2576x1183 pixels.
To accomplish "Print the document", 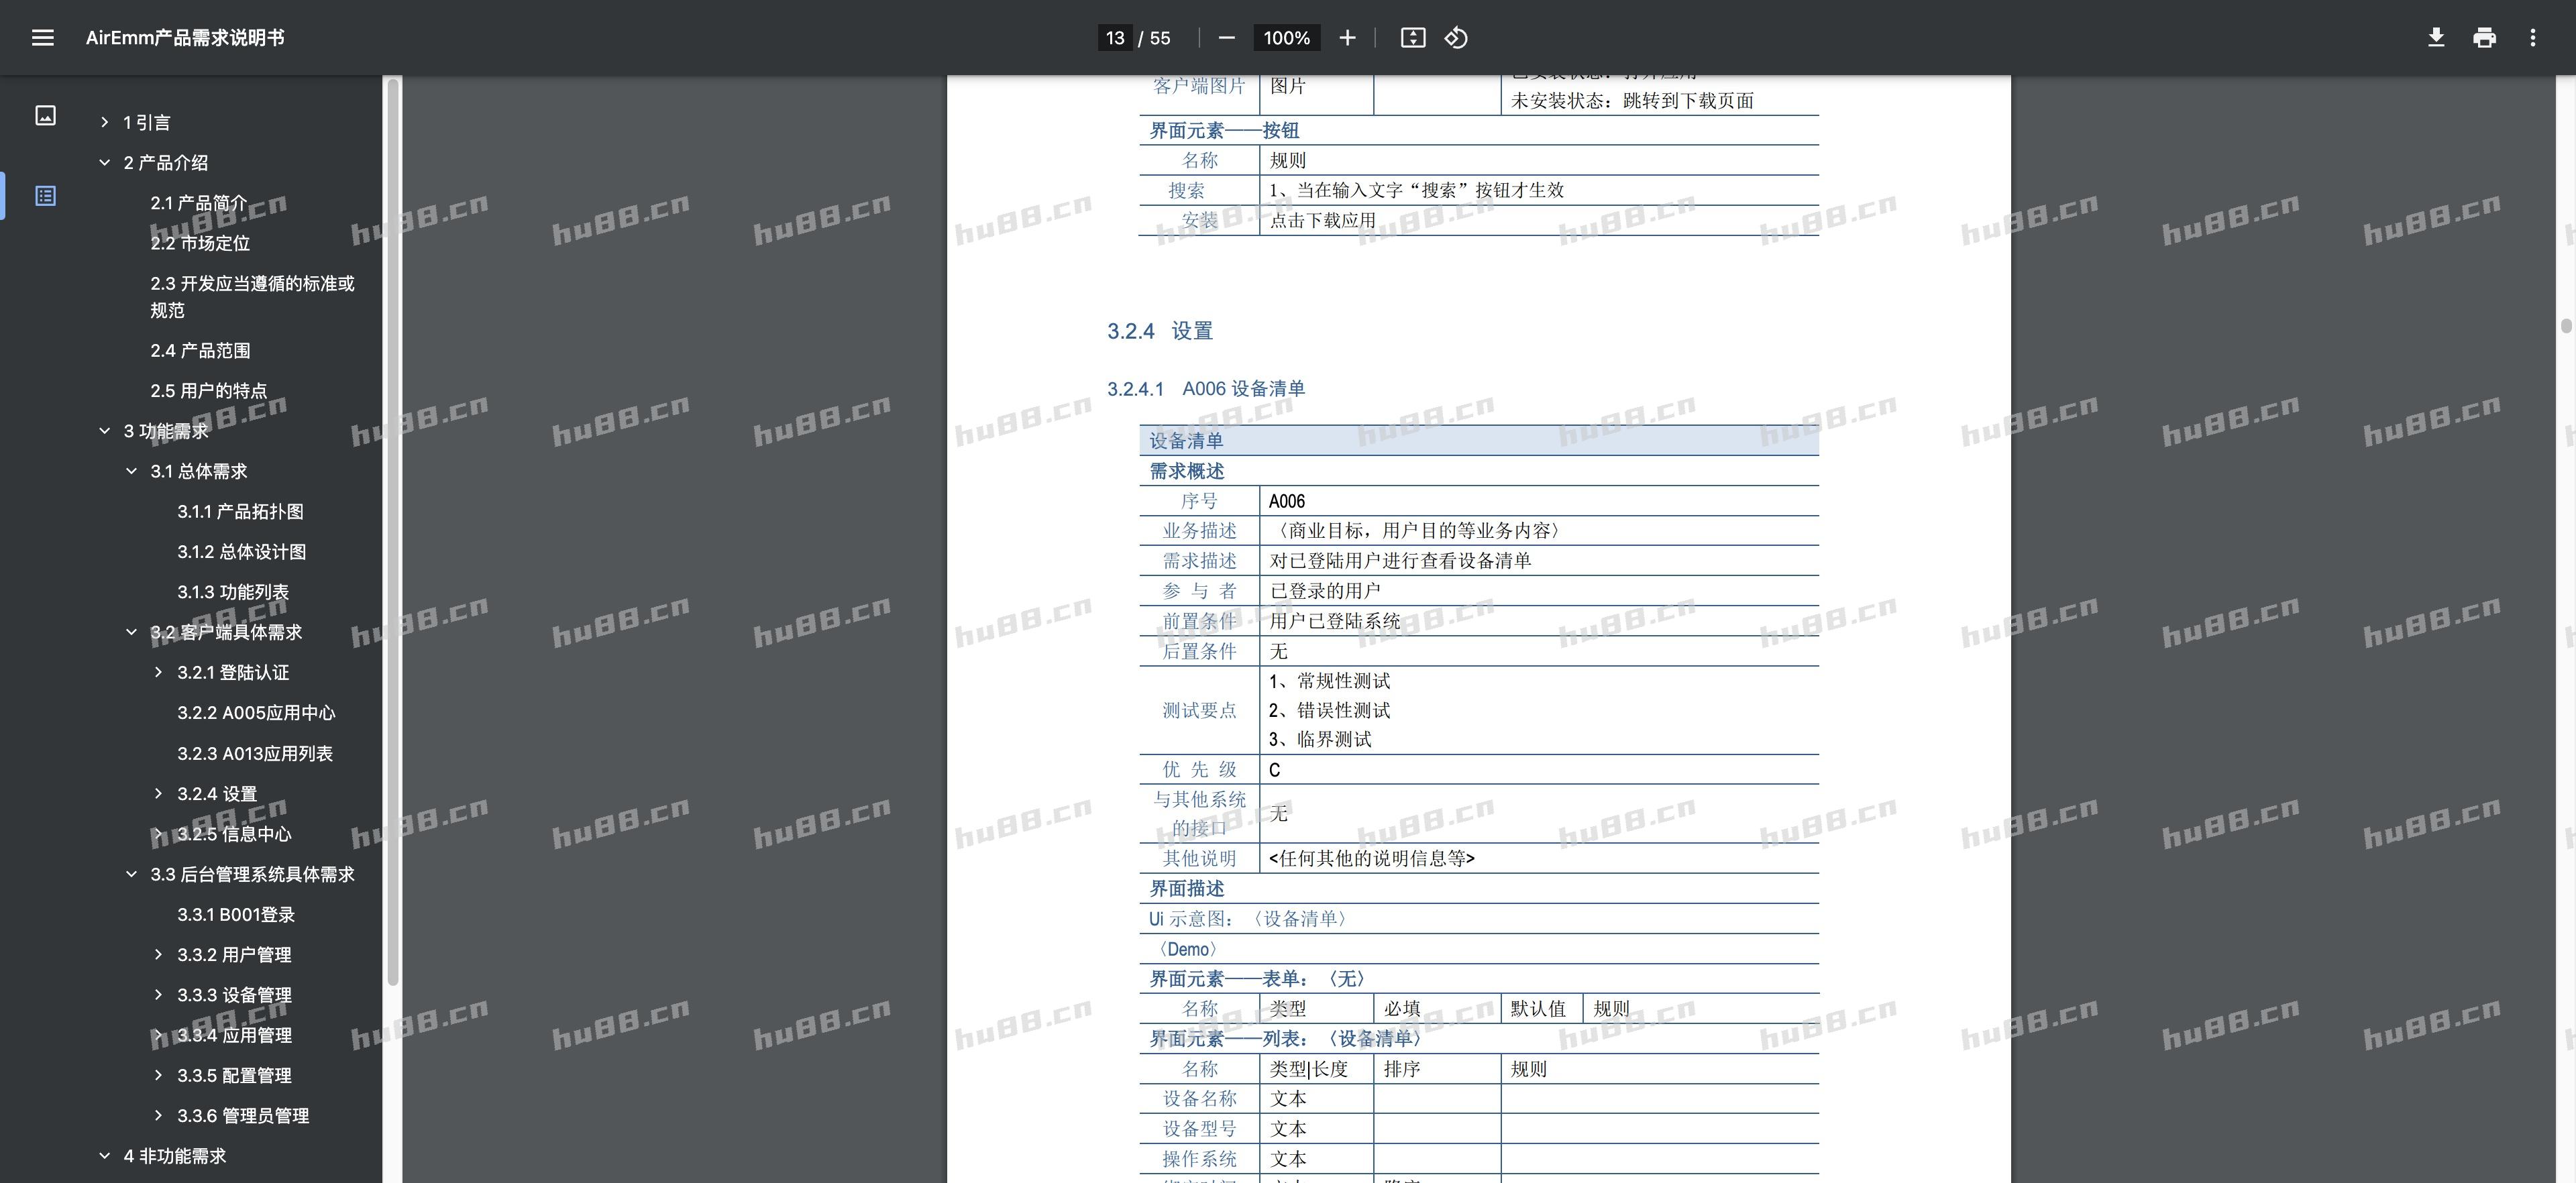I will pyautogui.click(x=2484, y=37).
